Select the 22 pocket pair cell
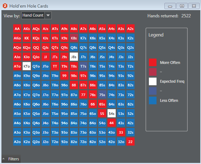The image size is (201, 164). click(x=131, y=142)
